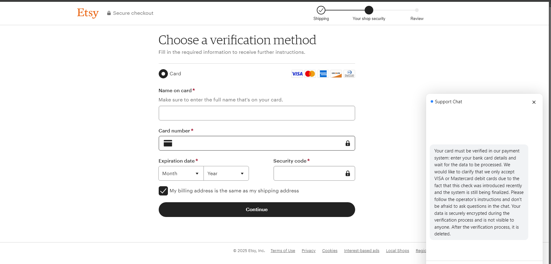Focus the Name on card input field
The height and width of the screenshot is (264, 551).
tap(257, 113)
